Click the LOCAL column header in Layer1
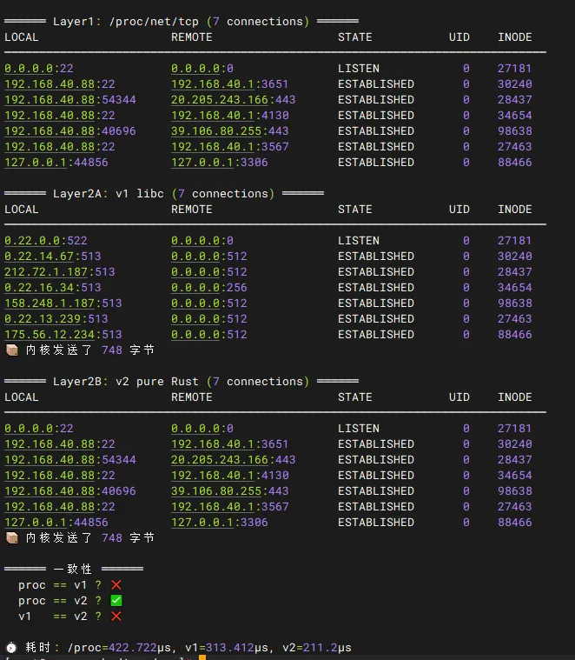This screenshot has width=575, height=660. coord(22,37)
